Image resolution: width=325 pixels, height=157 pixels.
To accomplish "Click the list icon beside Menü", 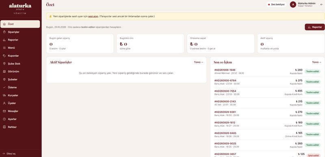I will point(4,48).
